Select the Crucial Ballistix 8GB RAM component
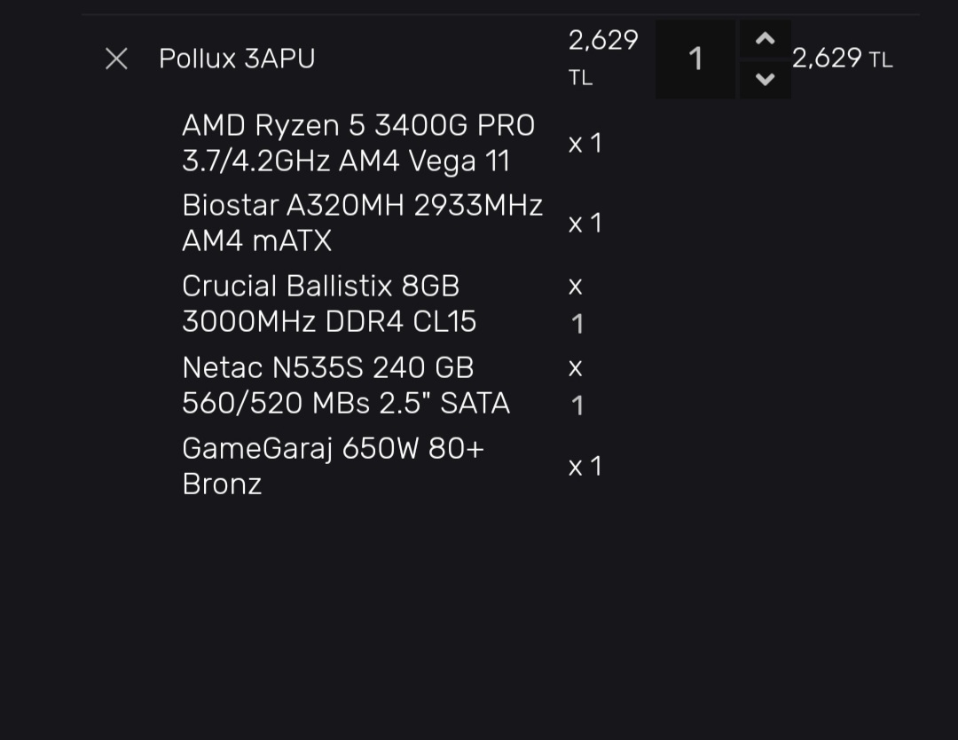Screen dimensions: 958x740 click(x=320, y=287)
